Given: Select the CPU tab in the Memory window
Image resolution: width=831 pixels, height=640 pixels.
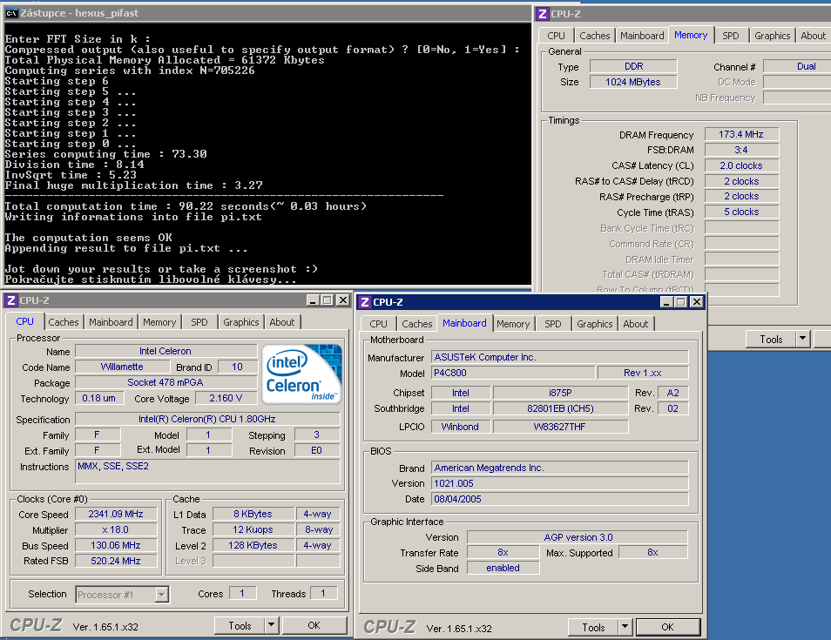Looking at the screenshot, I should click(x=556, y=36).
